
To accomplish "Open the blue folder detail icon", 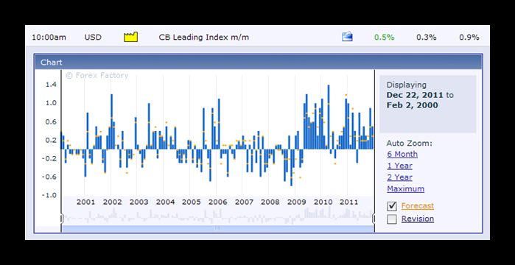I will [x=347, y=37].
